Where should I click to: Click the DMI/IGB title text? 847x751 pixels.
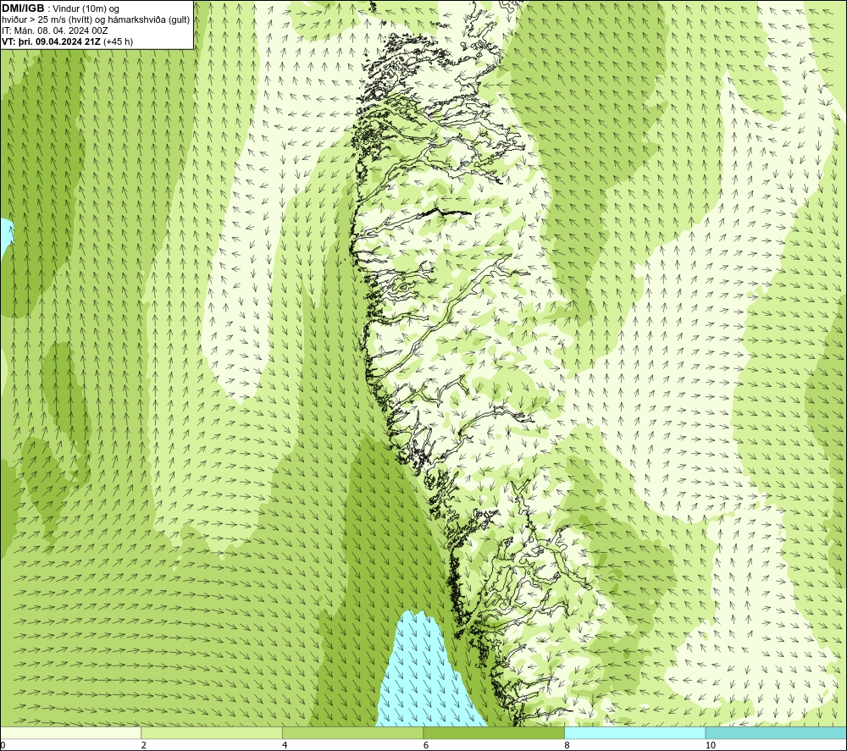click(x=23, y=8)
